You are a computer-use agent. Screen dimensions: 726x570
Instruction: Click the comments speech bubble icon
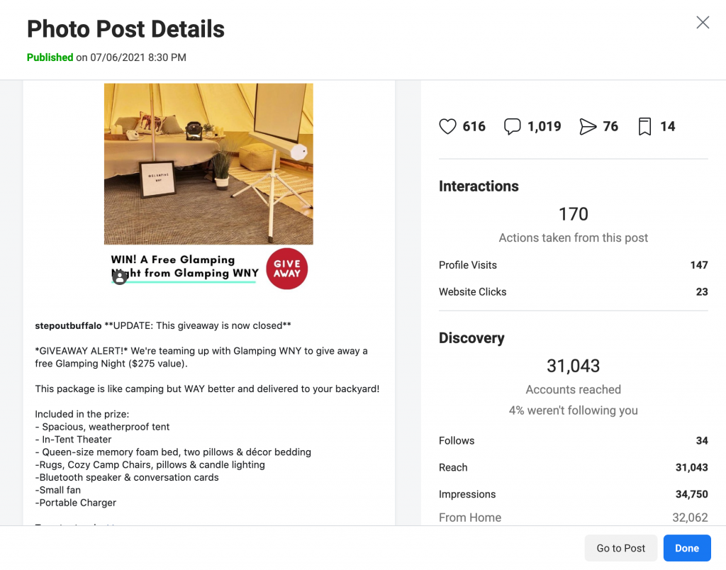512,126
